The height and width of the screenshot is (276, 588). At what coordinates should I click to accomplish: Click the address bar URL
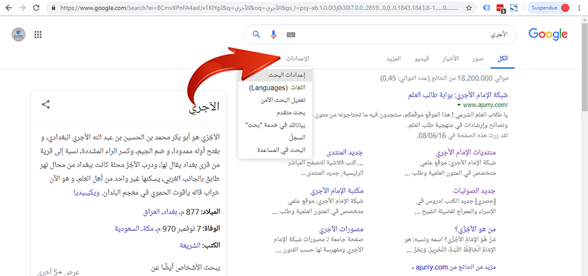[261, 7]
